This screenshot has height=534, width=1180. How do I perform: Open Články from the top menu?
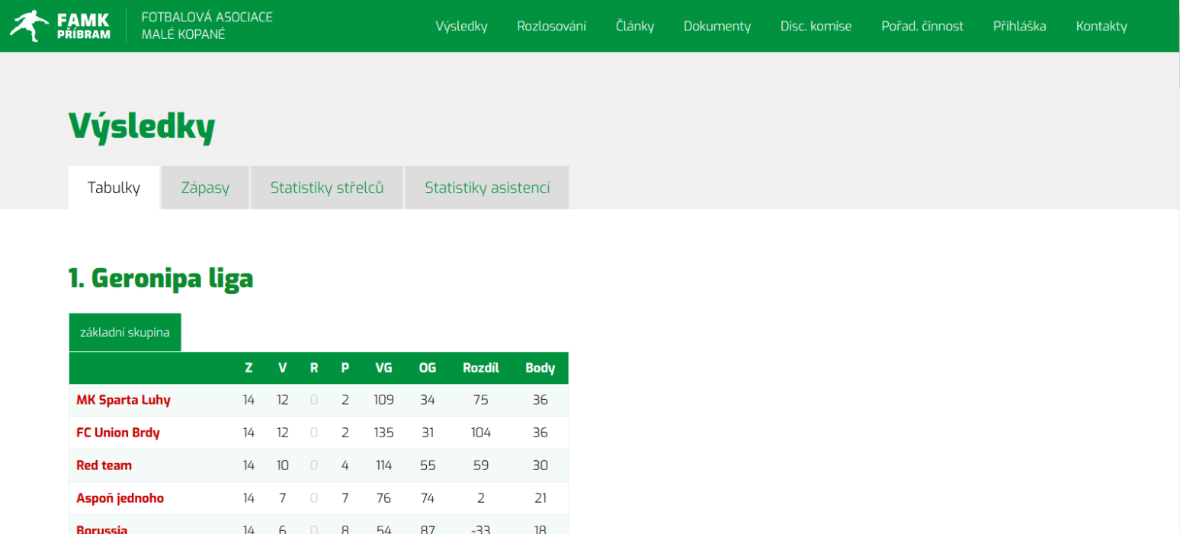coord(634,26)
